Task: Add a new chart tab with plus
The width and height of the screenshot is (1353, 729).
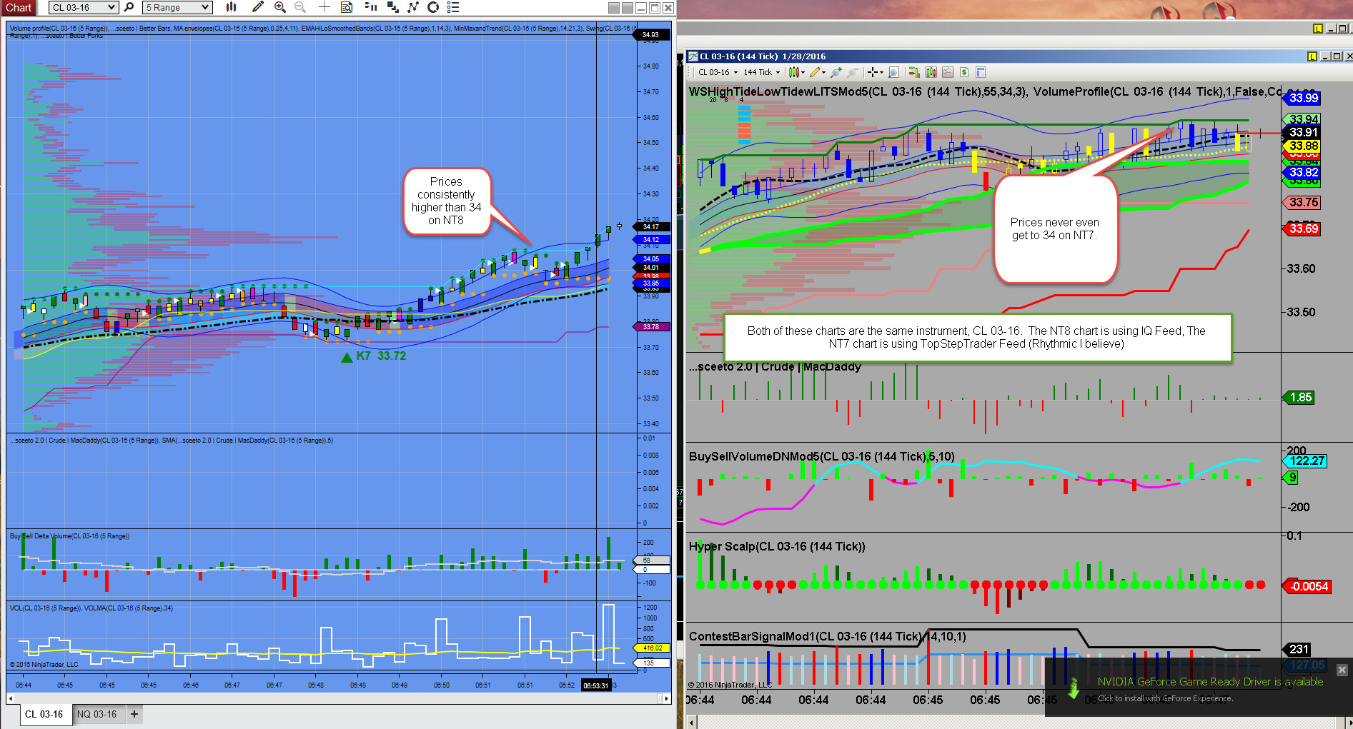Action: 134,714
